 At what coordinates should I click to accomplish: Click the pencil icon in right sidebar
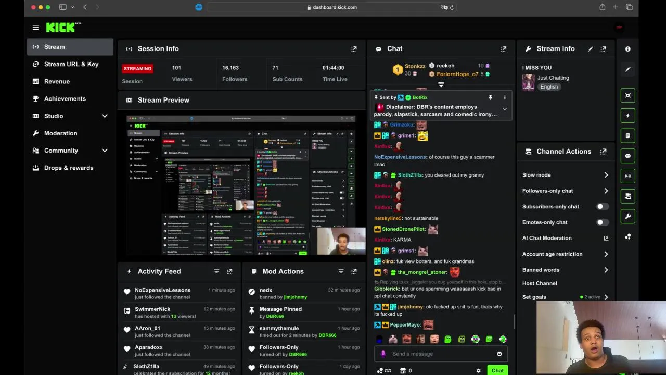pos(627,69)
